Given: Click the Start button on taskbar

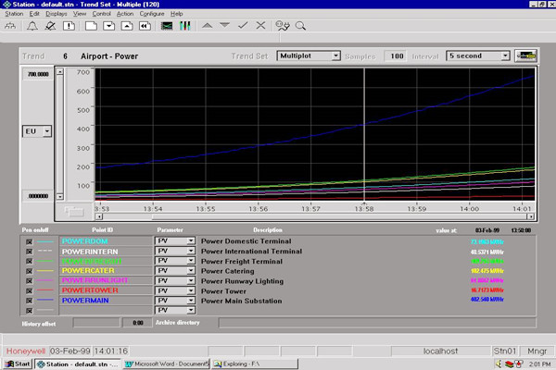Looking at the screenshot, I should 18,364.
